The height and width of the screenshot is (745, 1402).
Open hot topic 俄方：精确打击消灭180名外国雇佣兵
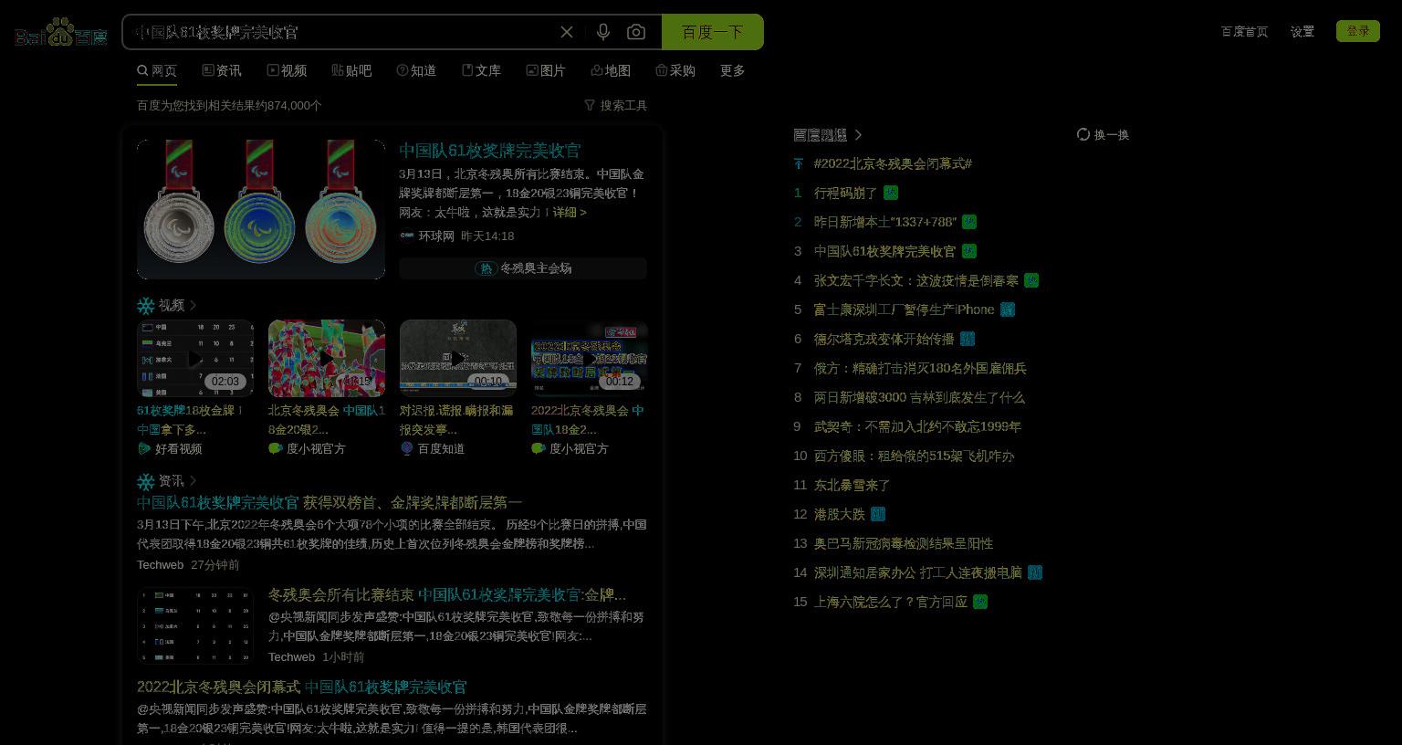coord(920,368)
